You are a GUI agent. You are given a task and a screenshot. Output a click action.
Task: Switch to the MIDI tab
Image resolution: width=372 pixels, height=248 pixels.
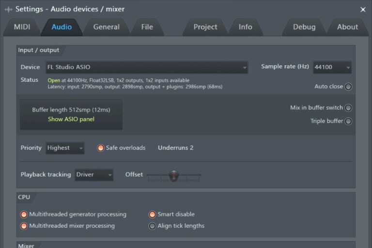tap(22, 27)
